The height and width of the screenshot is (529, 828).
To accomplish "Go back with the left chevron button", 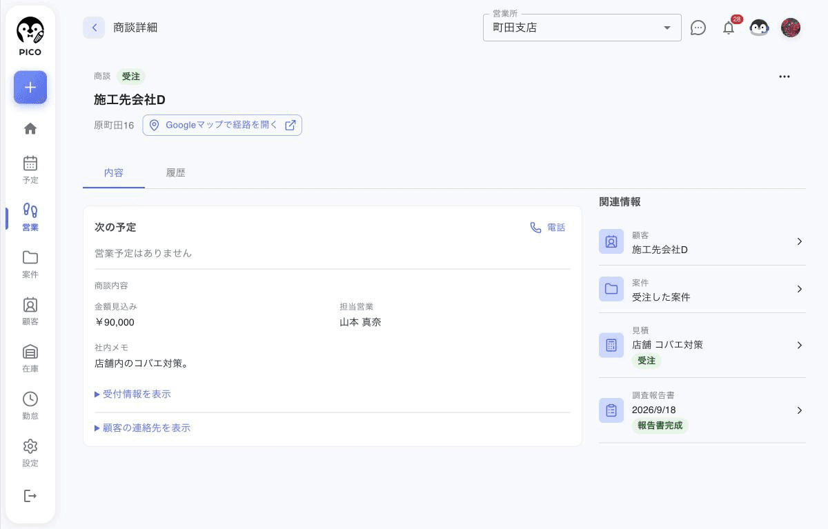I will pos(94,28).
